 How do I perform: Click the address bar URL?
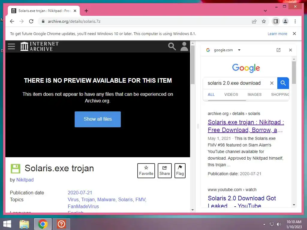tap(74, 21)
